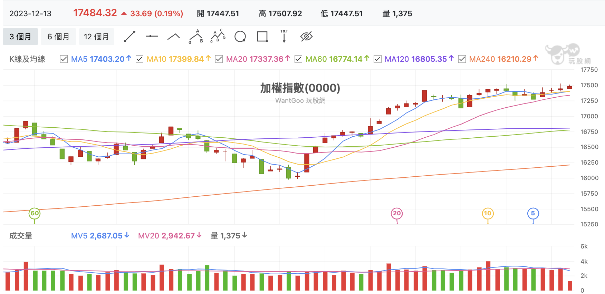Click the 加權指數(0000) chart title
The height and width of the screenshot is (294, 605).
pos(300,88)
